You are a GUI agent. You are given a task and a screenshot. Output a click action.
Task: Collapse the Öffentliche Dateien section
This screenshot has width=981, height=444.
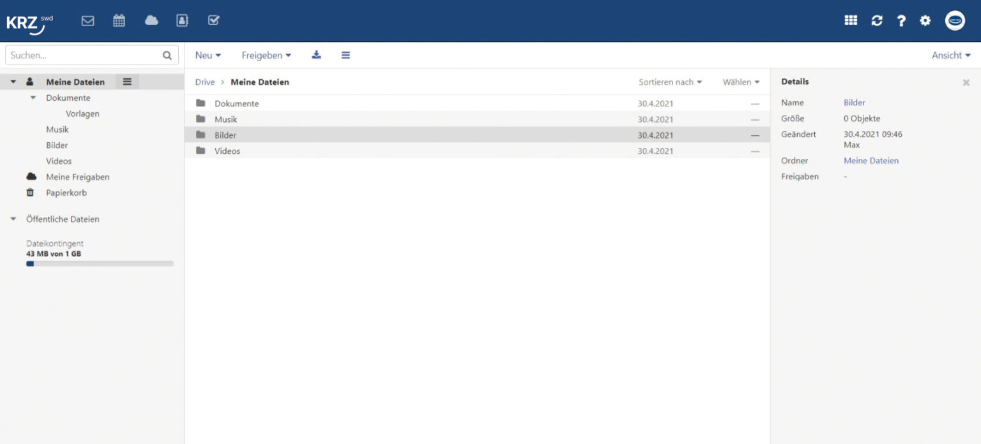[x=13, y=219]
